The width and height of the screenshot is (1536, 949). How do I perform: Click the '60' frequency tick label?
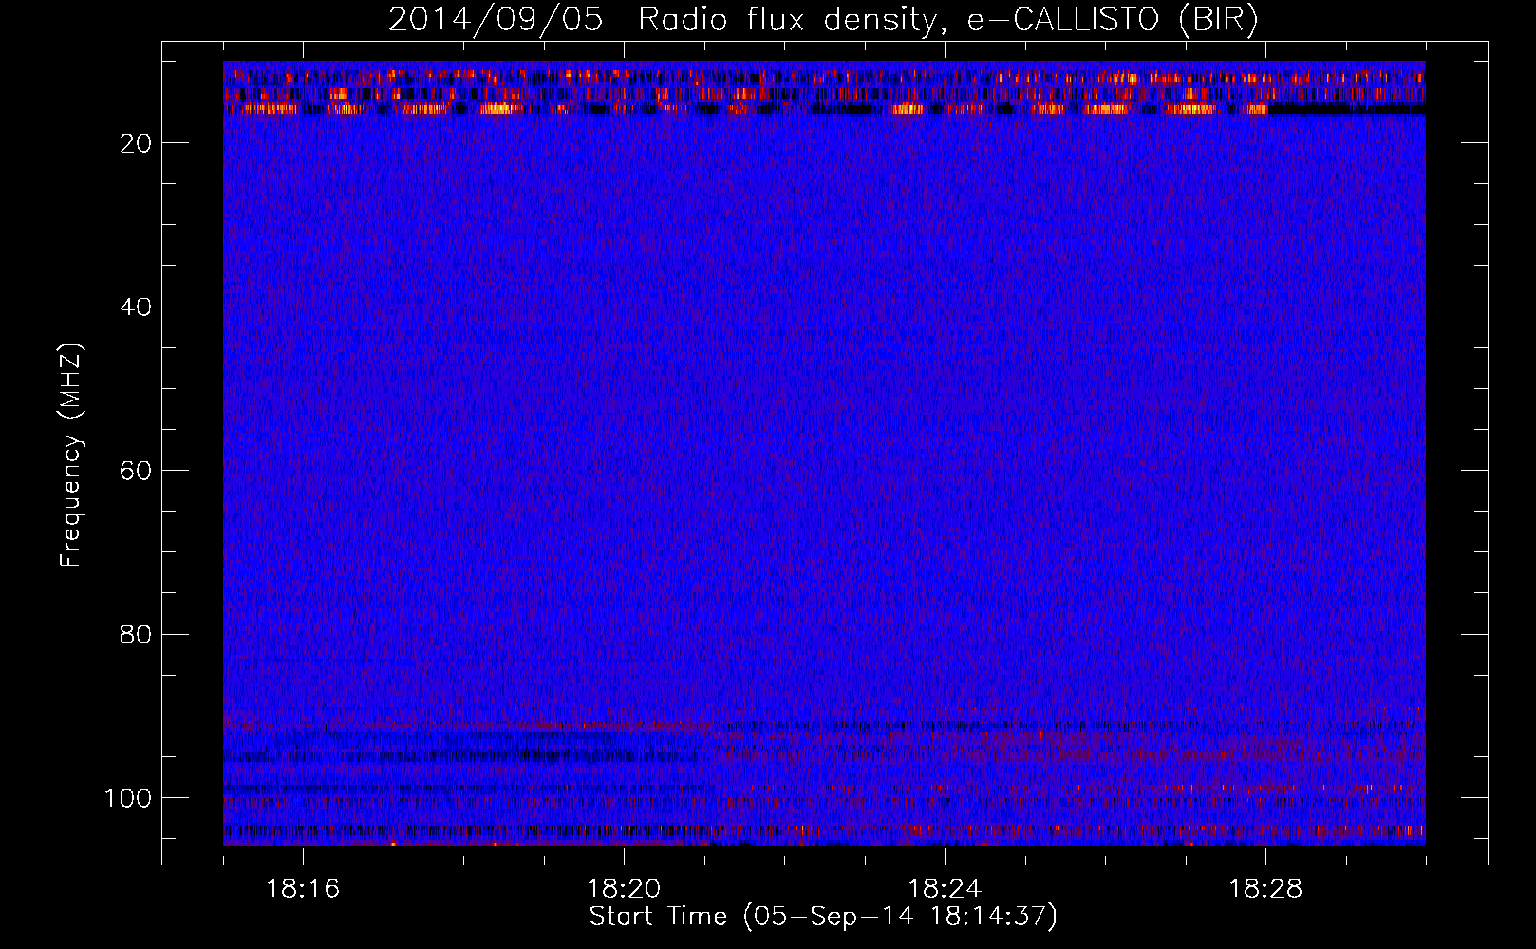pos(136,471)
